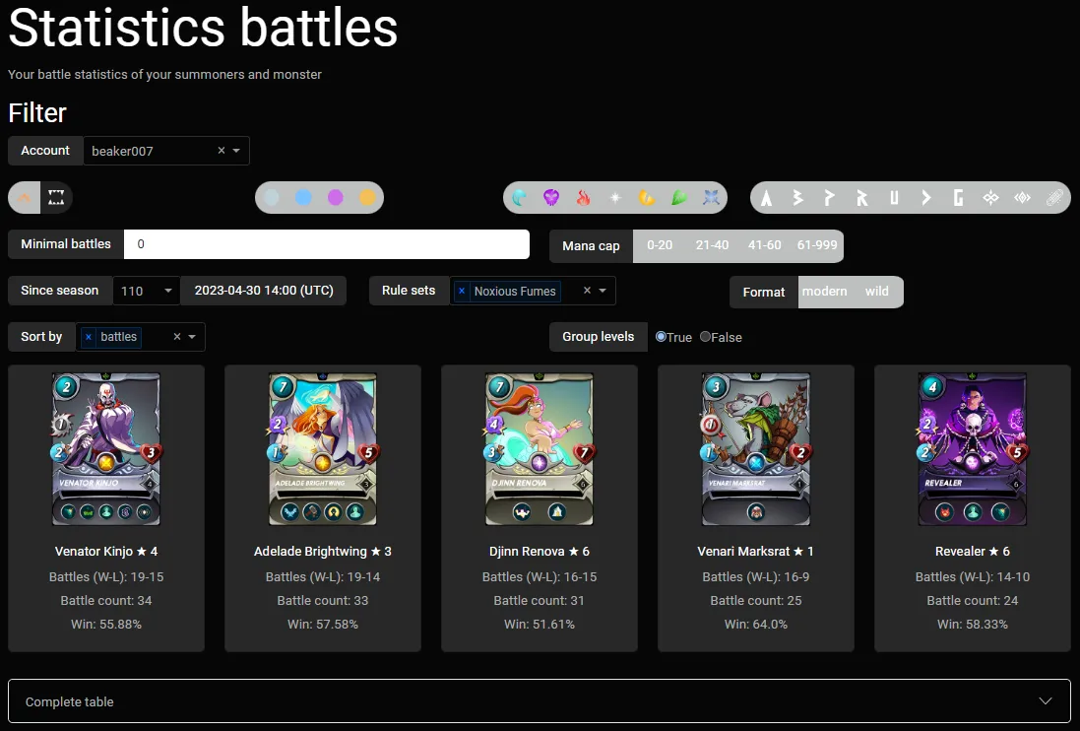Select the Djinn Renova ★ 6 name
This screenshot has width=1080, height=731.
click(x=540, y=551)
